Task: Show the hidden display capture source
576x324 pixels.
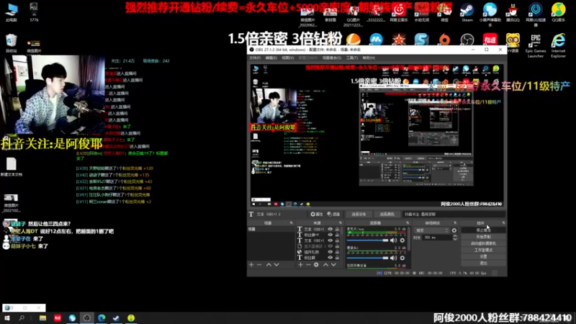Action: coord(330,246)
